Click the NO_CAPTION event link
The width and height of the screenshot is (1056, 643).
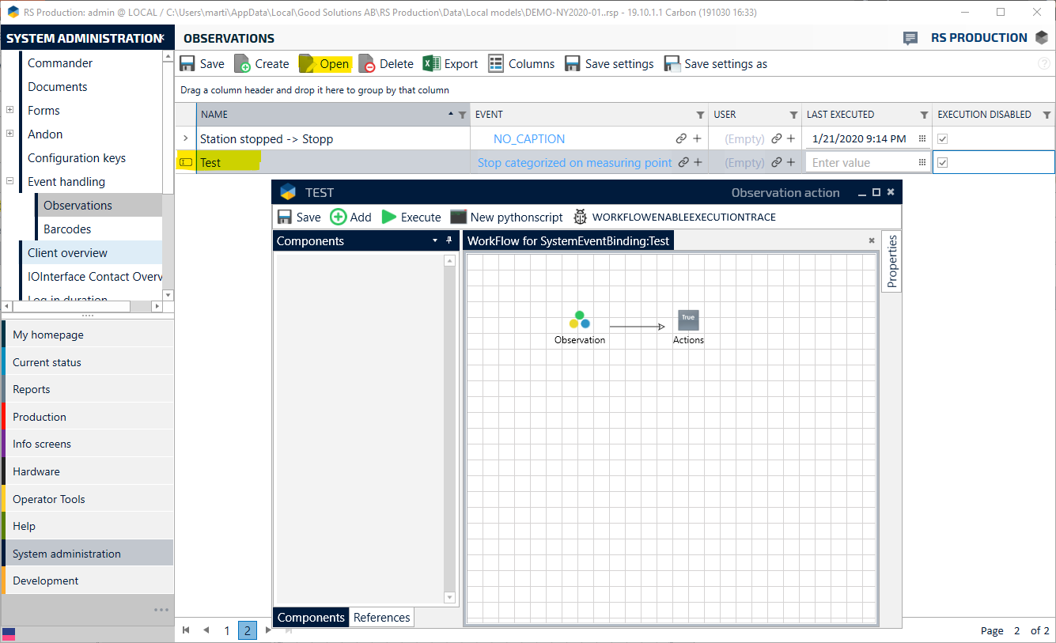coord(529,139)
